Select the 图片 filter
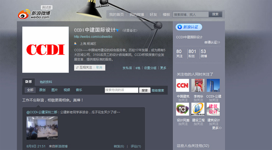This screenshot has width=272, height=150. point(54,90)
